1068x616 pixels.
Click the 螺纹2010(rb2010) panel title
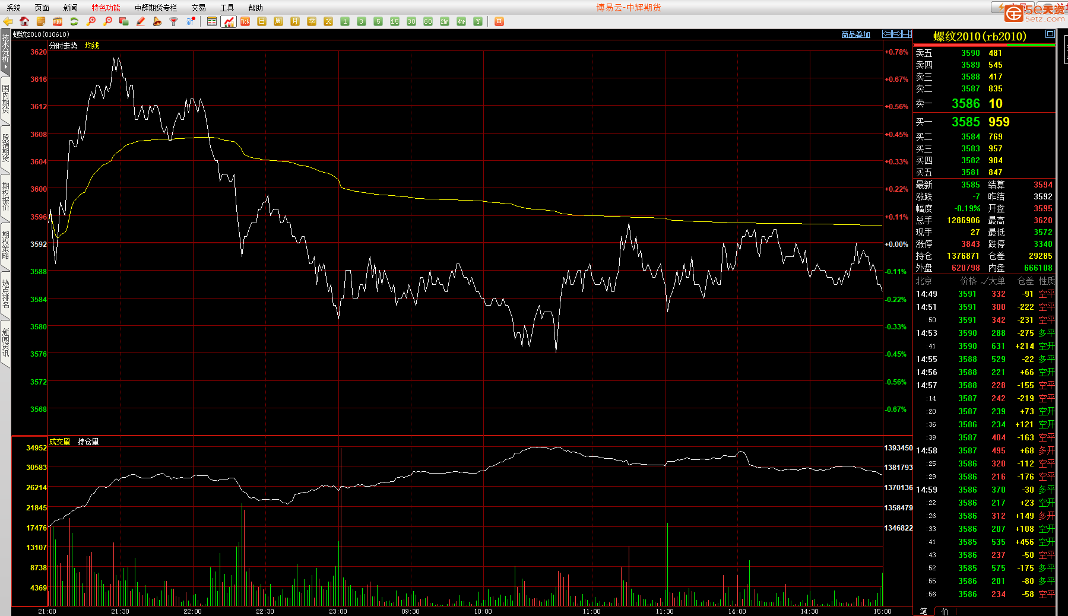980,36
